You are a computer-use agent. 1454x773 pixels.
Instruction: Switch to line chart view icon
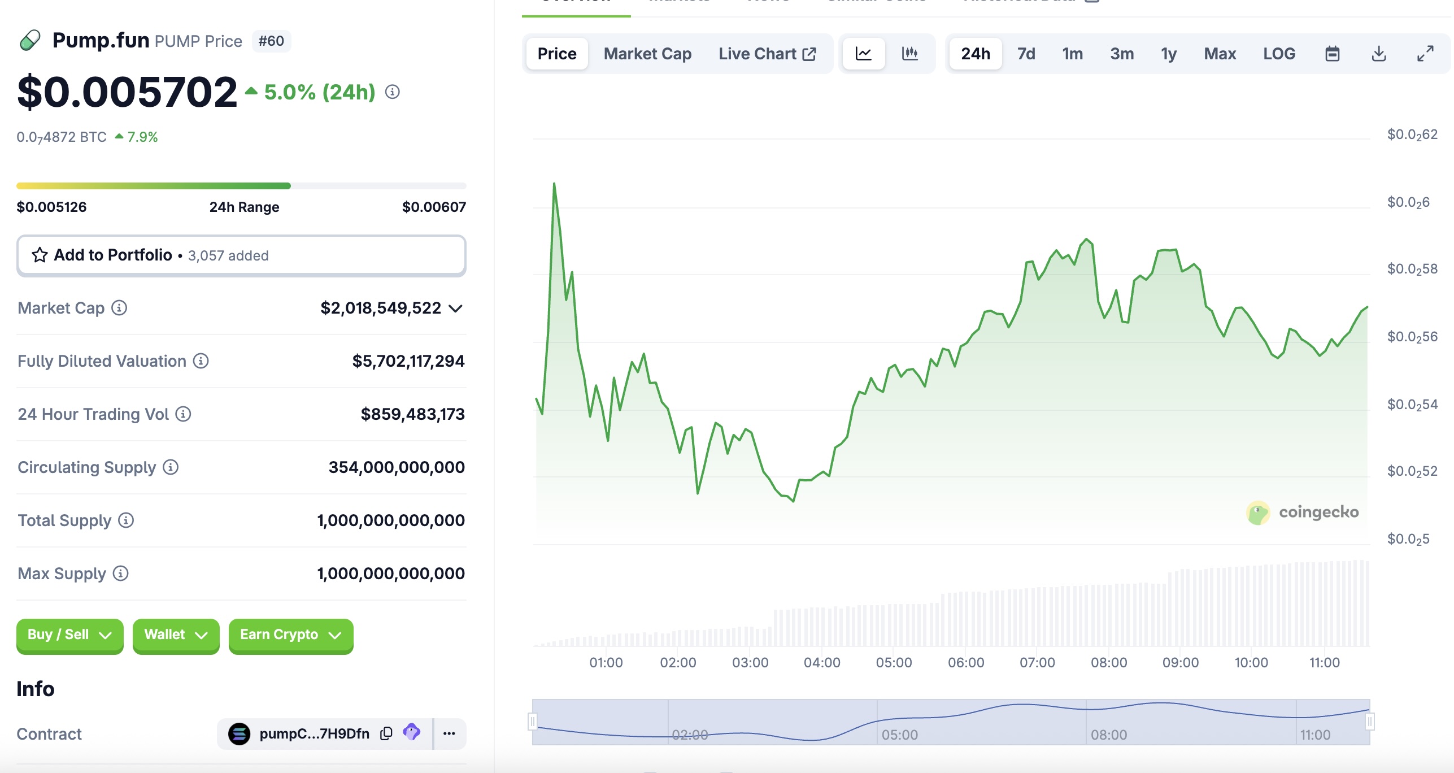pos(863,54)
